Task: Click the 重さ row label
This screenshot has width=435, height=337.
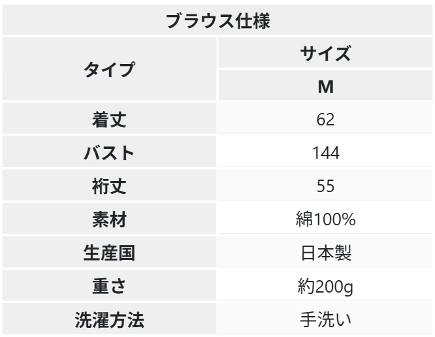Action: click(x=109, y=285)
